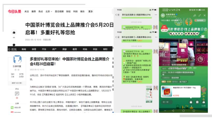Select 推荐 tab in Toutiao navigation
Screen dimensions: 212x120
coord(34,11)
